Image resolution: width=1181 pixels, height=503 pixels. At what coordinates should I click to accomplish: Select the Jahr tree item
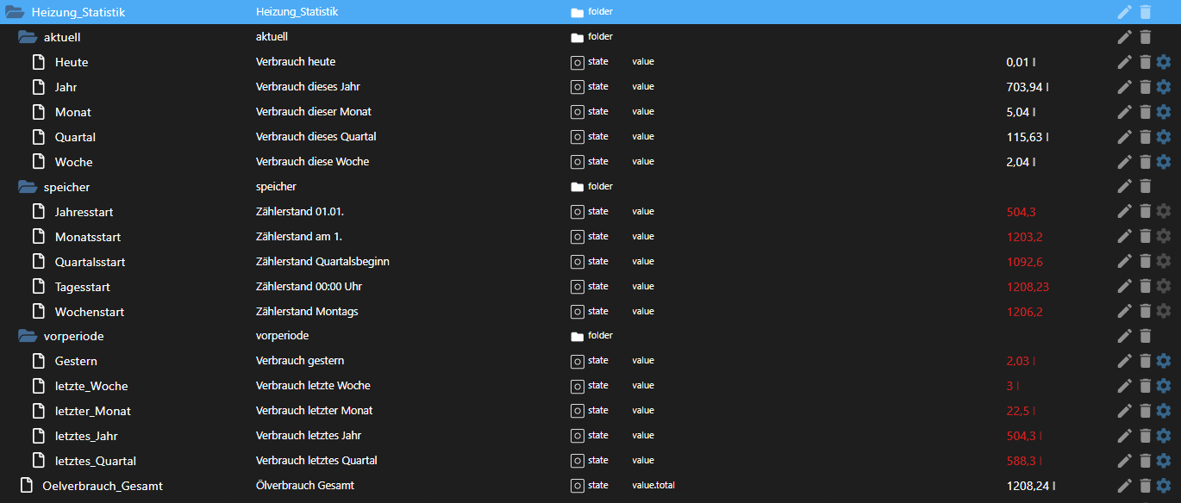[x=66, y=87]
